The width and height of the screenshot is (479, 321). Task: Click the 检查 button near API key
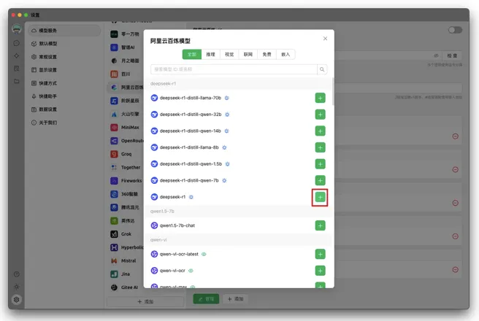[x=452, y=55]
